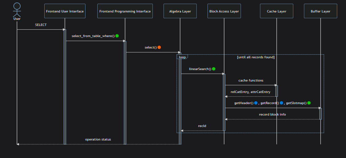Click the Algebra Layer participant box

pos(180,11)
